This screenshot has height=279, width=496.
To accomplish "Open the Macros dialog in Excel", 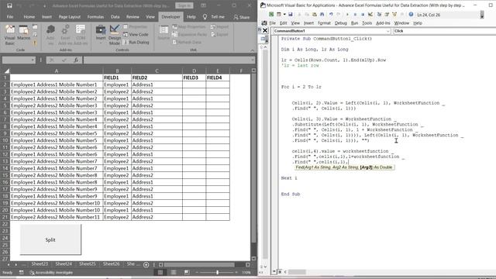I will pyautogui.click(x=23, y=33).
